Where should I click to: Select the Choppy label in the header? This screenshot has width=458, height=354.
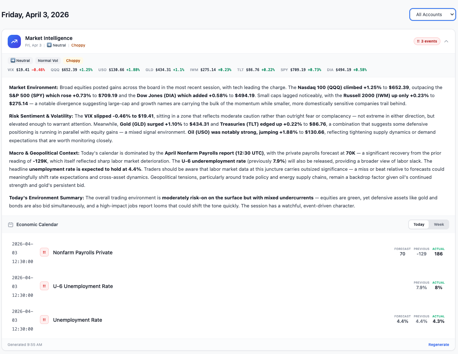pos(78,45)
